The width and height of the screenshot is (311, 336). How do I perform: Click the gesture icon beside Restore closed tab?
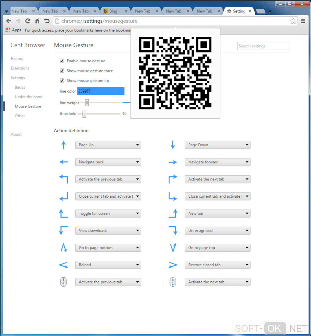click(173, 265)
